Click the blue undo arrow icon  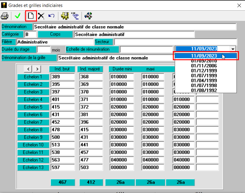[x=51, y=16]
